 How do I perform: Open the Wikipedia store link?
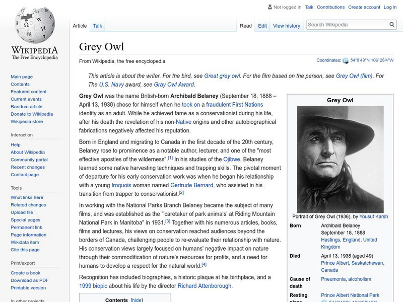pos(27,121)
